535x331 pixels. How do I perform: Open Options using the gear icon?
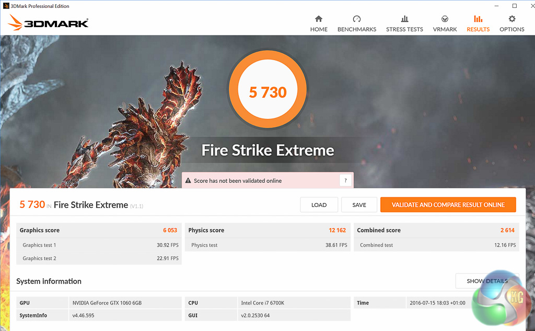[511, 19]
